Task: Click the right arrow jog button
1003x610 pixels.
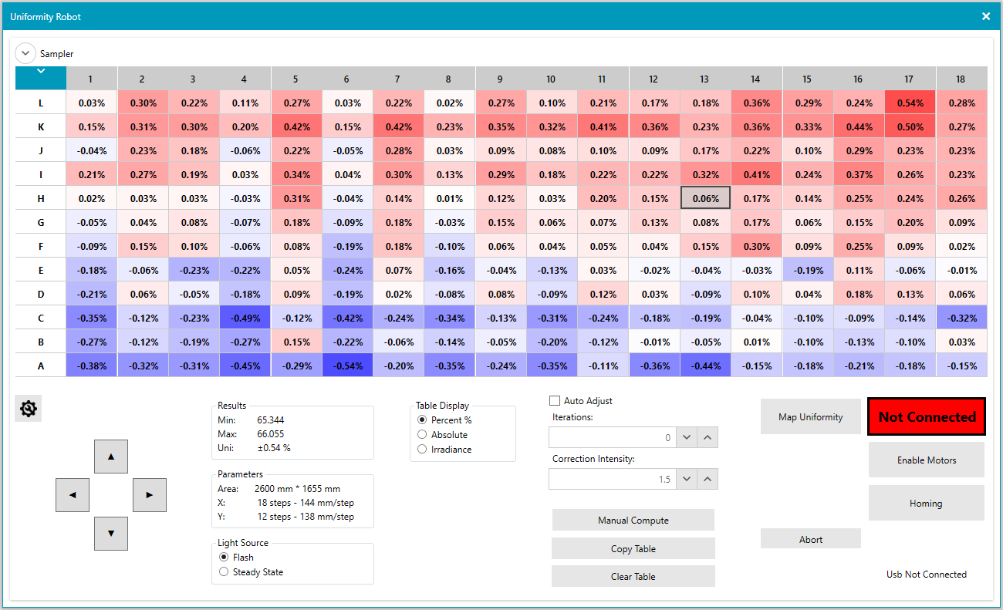Action: coord(150,495)
